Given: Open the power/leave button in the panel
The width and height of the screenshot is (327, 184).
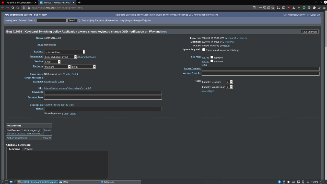Looking at the screenshot, I should pyautogui.click(x=325, y=182).
